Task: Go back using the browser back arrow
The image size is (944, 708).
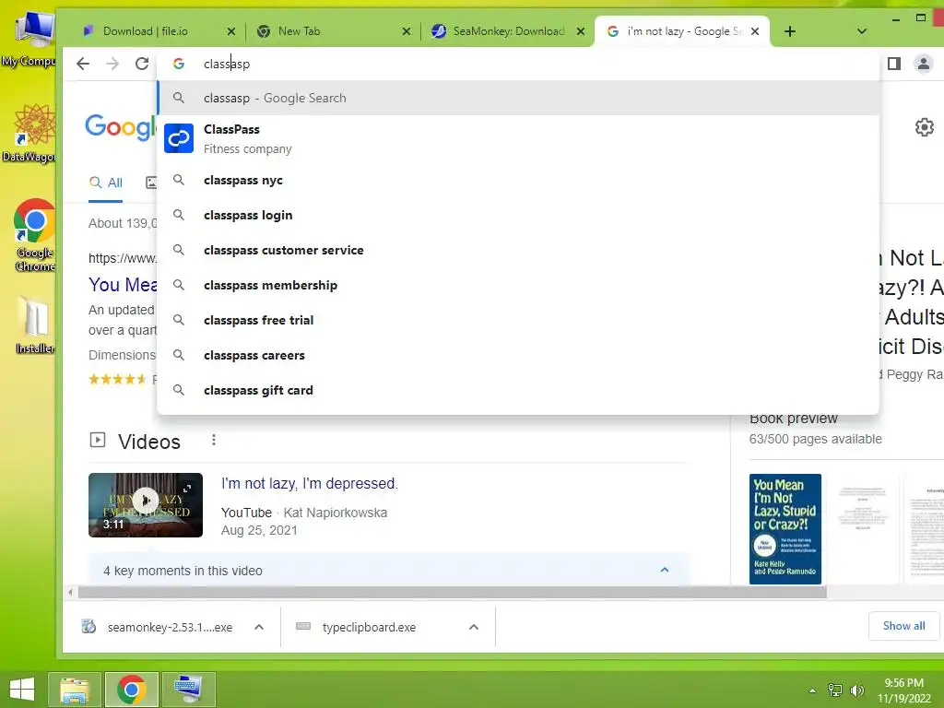Action: (x=83, y=64)
